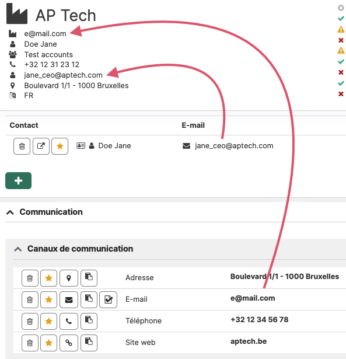Copy the Site web value aptech.be
This screenshot has height=359, width=346.
pyautogui.click(x=89, y=343)
